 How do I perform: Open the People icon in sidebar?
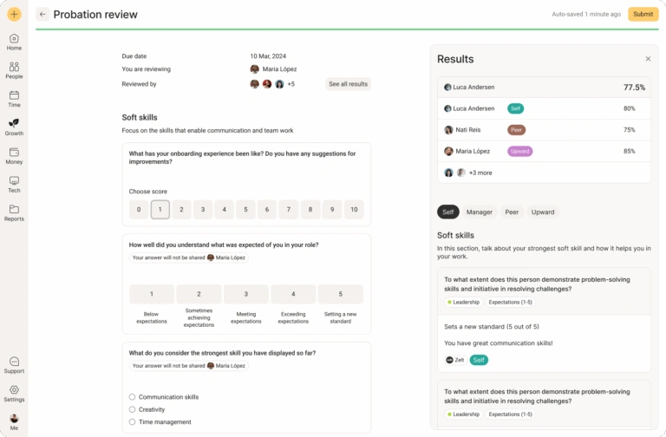pyautogui.click(x=14, y=70)
